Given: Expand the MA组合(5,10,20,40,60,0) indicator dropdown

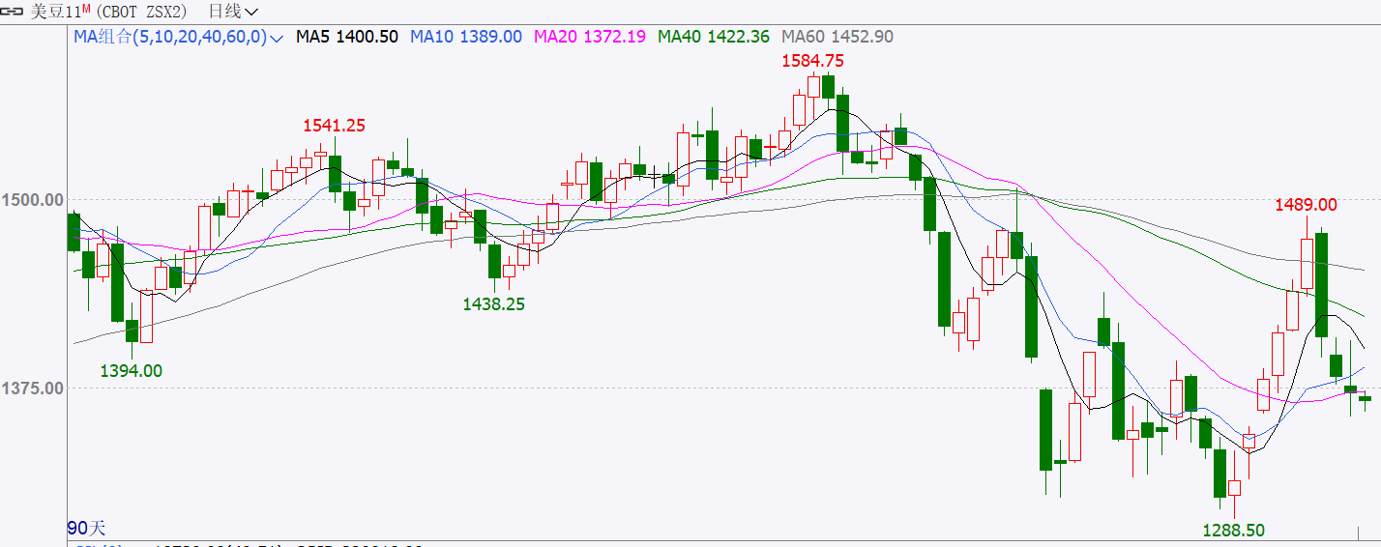Looking at the screenshot, I should tap(178, 37).
